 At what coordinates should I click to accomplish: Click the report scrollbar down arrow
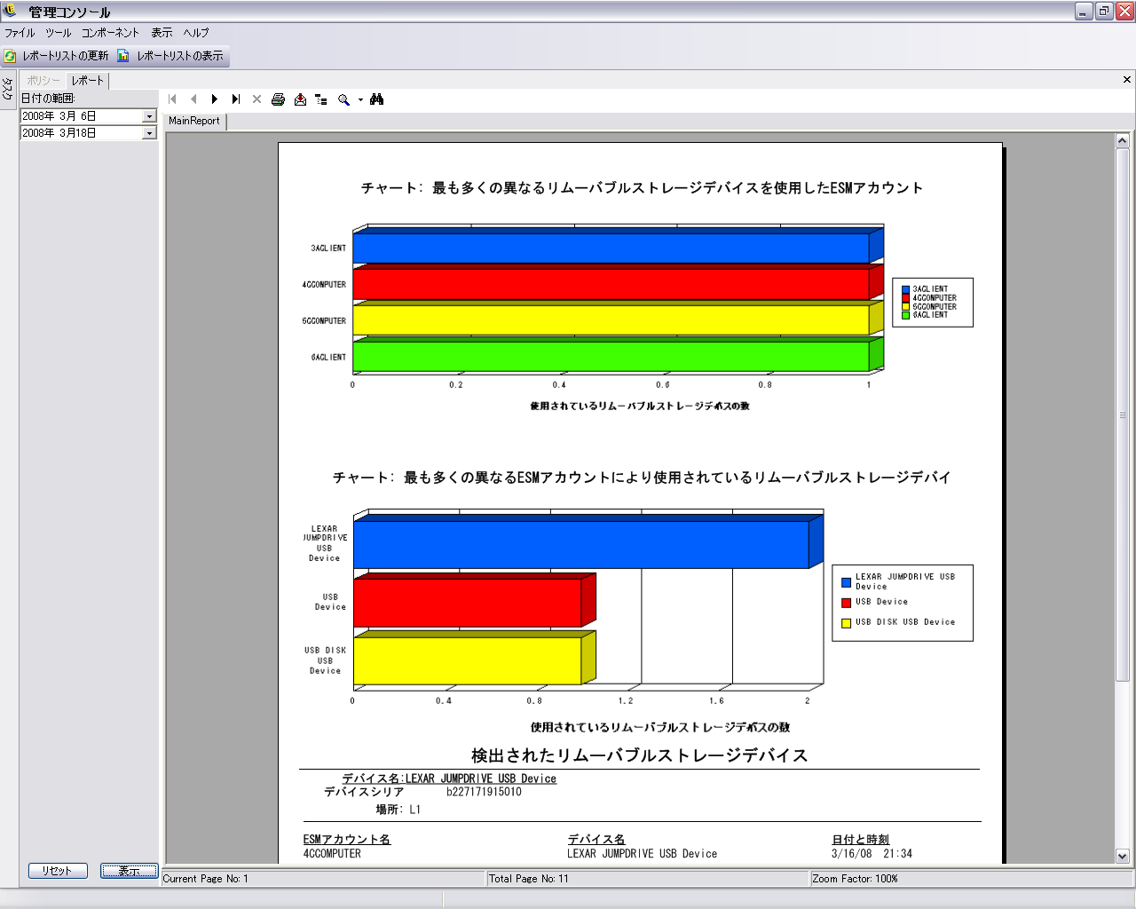1123,857
